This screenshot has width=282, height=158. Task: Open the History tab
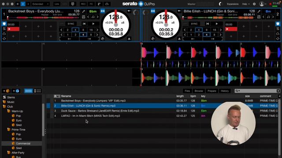point(225,91)
